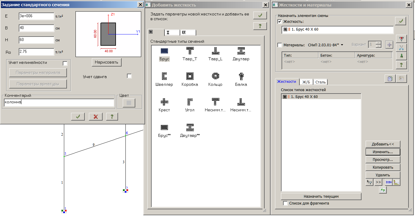This screenshot has width=415, height=217.
Task: Click the scissors icon in Жесткости и материалы
Action: [402, 48]
